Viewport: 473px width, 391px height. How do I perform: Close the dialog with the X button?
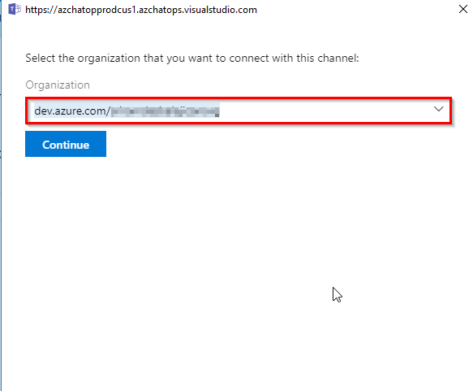click(x=463, y=9)
